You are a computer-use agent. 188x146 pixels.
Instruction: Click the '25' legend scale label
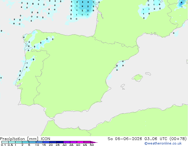pos(58,145)
